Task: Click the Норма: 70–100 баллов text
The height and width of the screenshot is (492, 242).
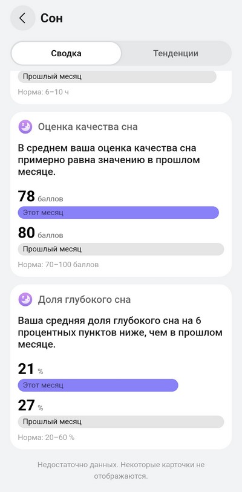Action: point(58,265)
